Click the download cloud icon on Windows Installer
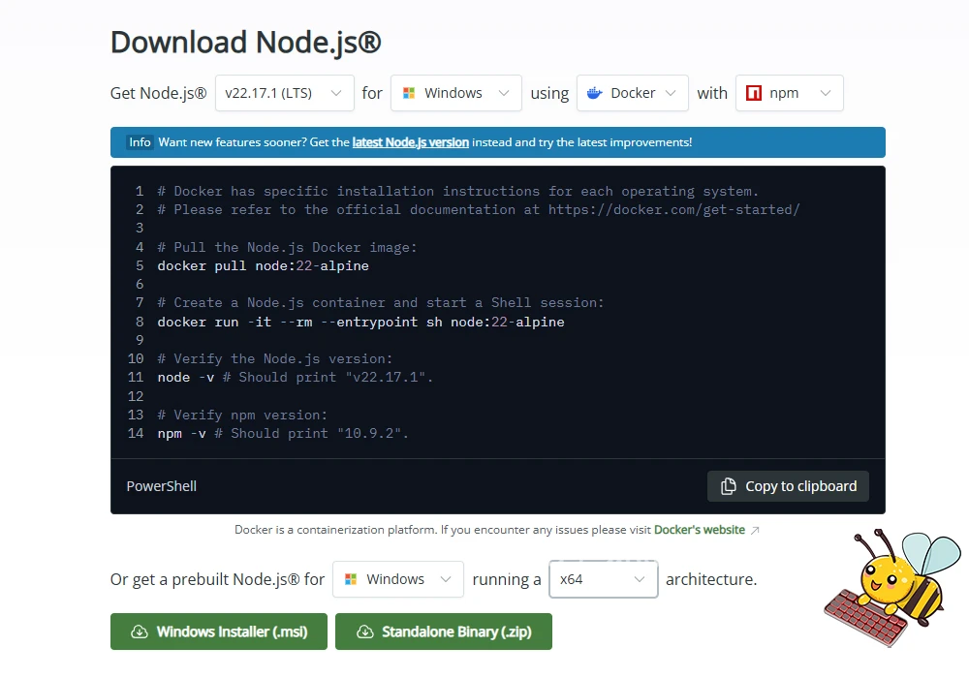The width and height of the screenshot is (969, 678). coord(140,632)
